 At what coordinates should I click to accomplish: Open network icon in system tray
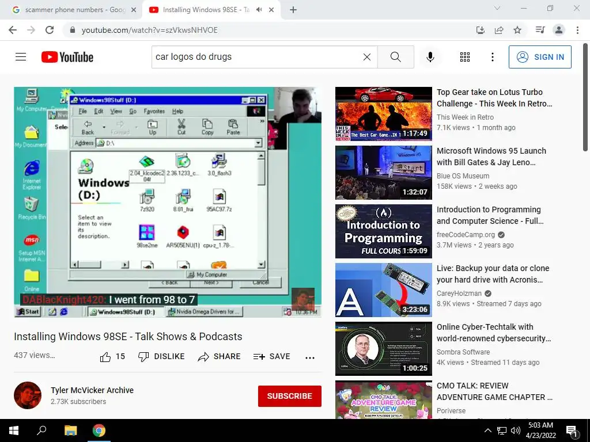[x=502, y=430]
